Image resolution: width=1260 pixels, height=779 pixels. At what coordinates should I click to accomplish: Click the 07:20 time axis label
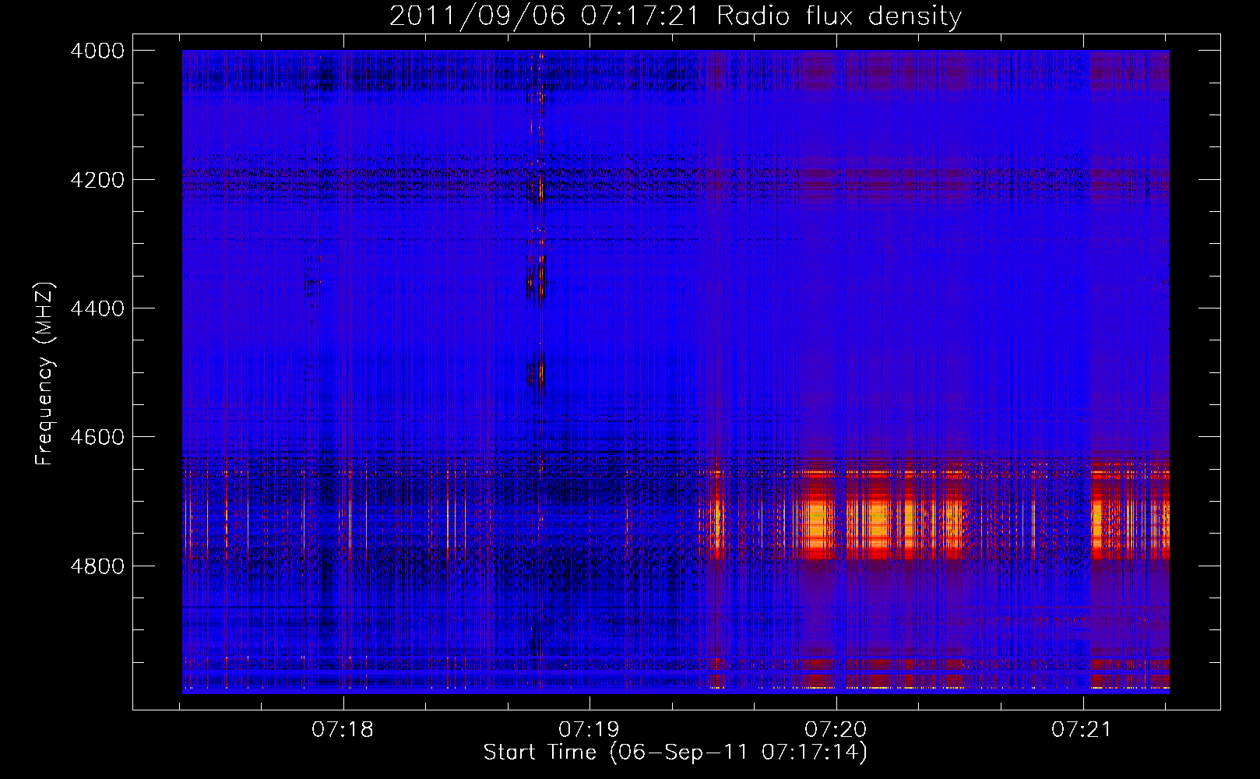point(836,730)
